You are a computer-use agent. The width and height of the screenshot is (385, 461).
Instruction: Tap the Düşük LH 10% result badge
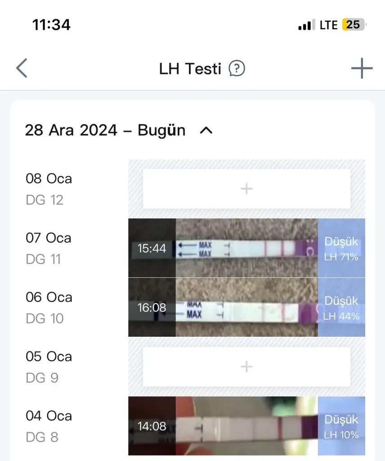(x=341, y=426)
